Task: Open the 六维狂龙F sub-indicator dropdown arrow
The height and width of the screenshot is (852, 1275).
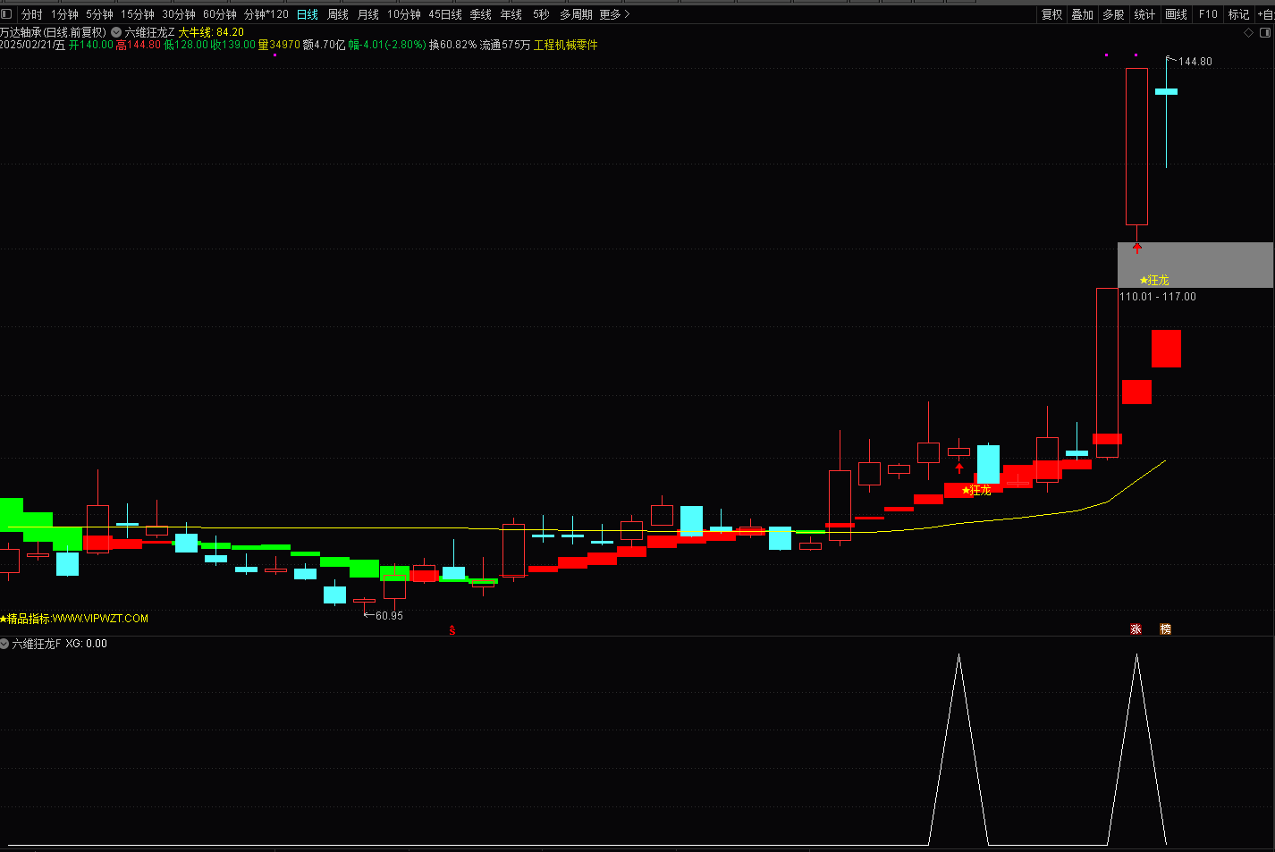Action: [x=4, y=644]
